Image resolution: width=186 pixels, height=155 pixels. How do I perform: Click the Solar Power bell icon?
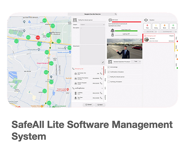coord(112,30)
